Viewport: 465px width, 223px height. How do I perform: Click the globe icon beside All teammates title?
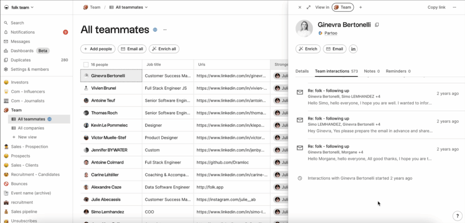coord(155,30)
